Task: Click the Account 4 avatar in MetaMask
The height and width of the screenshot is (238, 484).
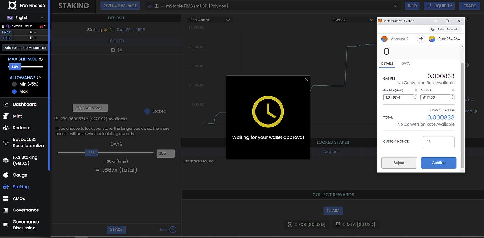Action: 384,39
